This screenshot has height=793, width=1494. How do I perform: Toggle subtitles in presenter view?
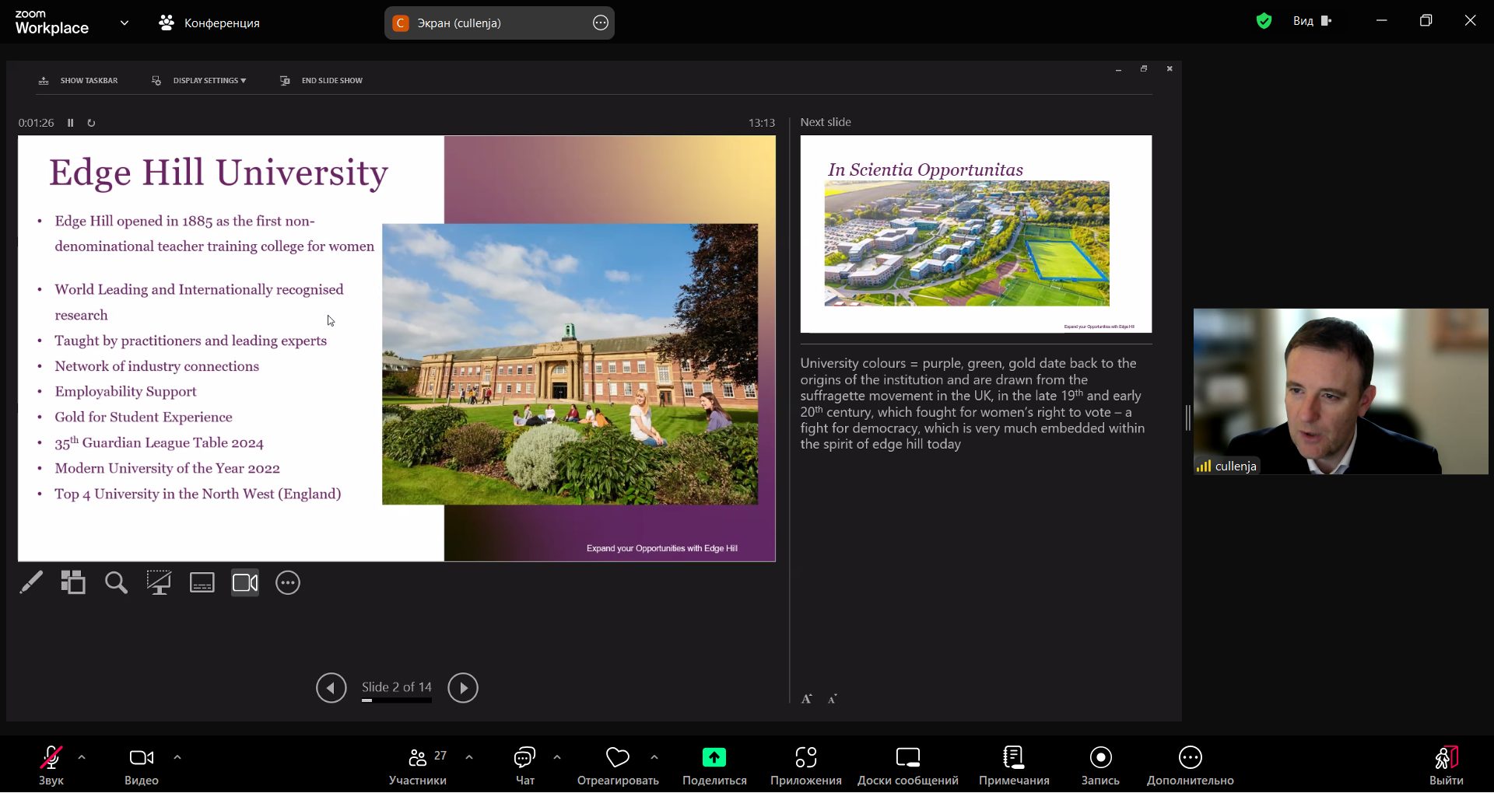coord(202,582)
